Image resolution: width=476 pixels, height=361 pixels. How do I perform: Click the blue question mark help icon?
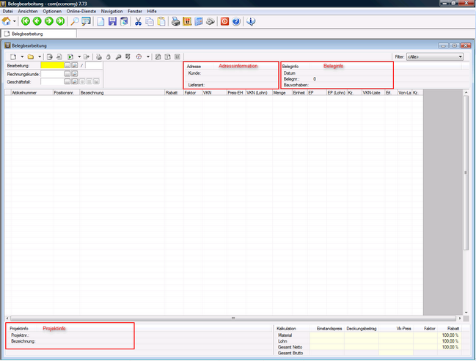236,21
